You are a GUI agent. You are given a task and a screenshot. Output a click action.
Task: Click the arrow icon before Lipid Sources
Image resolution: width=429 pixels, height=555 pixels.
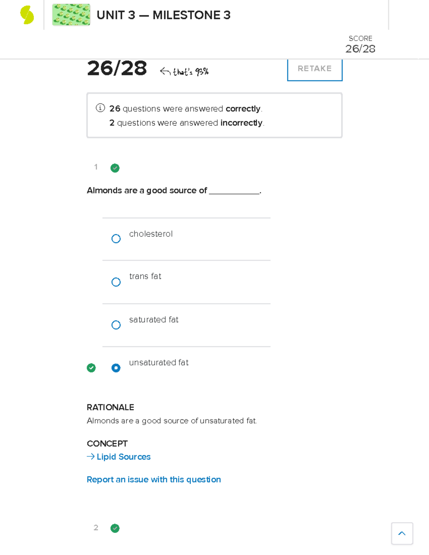tap(91, 457)
